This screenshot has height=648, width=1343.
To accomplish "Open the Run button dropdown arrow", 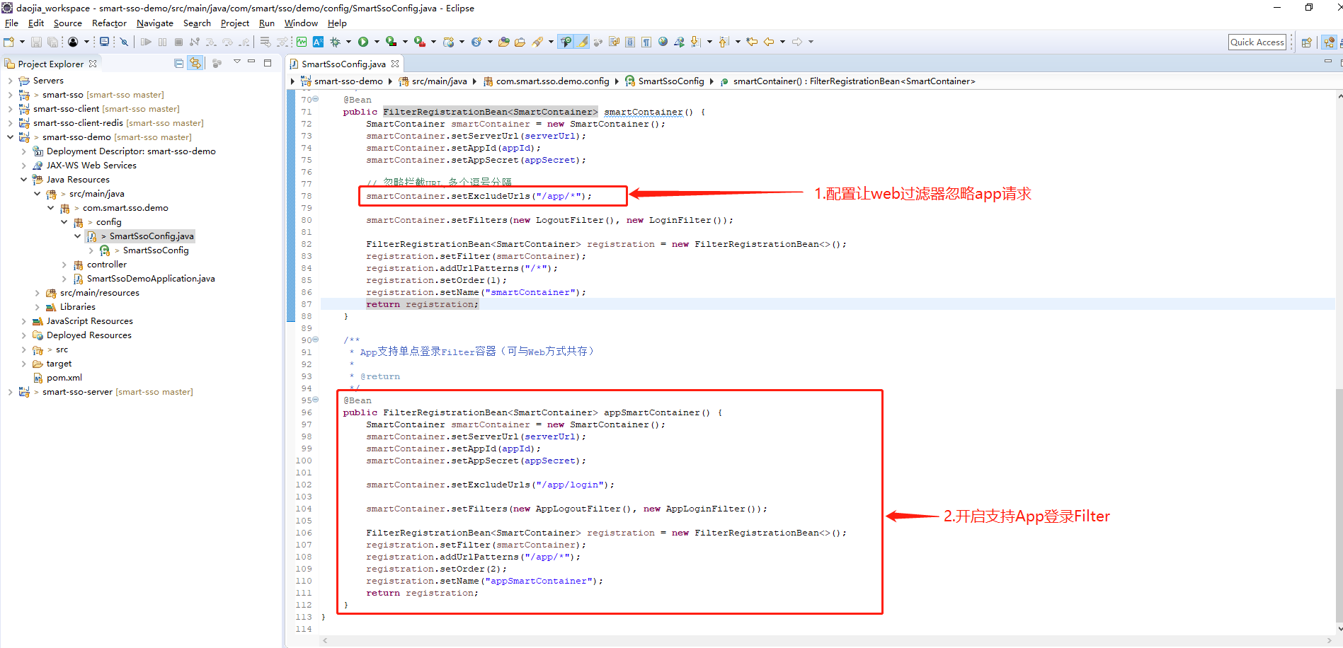I will [x=376, y=42].
